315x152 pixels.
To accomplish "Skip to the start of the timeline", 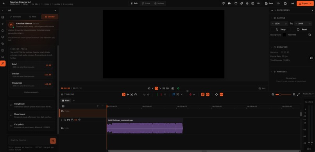I will pyautogui.click(x=149, y=88).
